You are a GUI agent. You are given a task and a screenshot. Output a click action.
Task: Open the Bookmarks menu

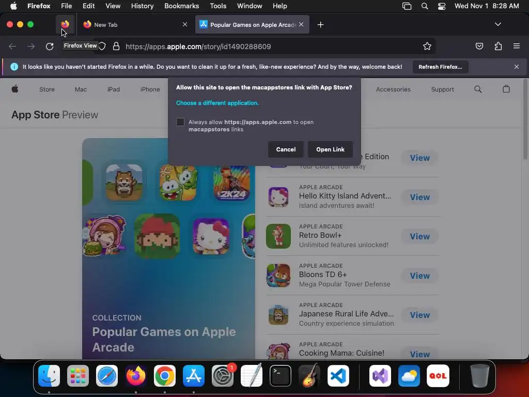pyautogui.click(x=181, y=6)
